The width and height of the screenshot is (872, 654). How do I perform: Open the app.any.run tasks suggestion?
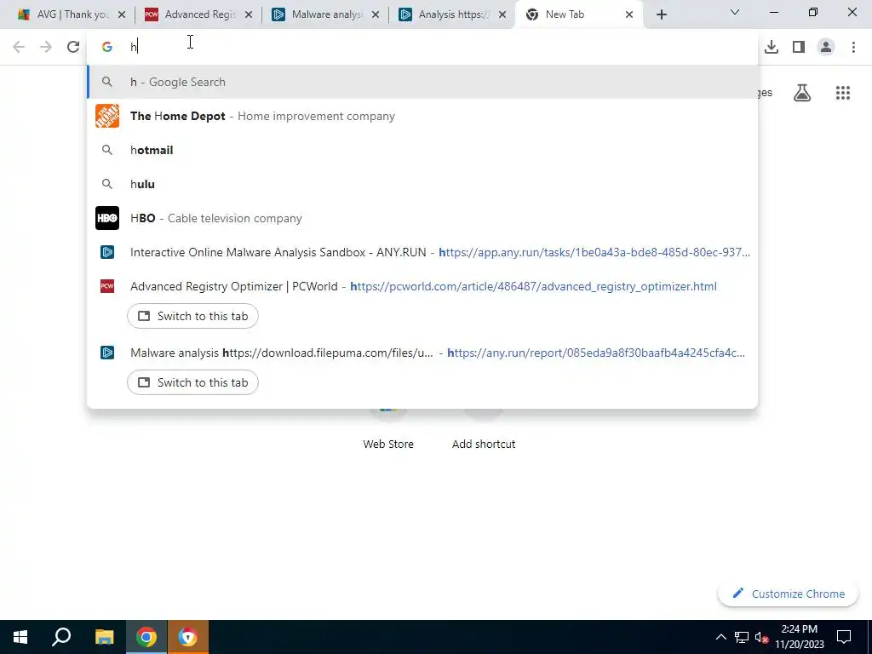[422, 252]
